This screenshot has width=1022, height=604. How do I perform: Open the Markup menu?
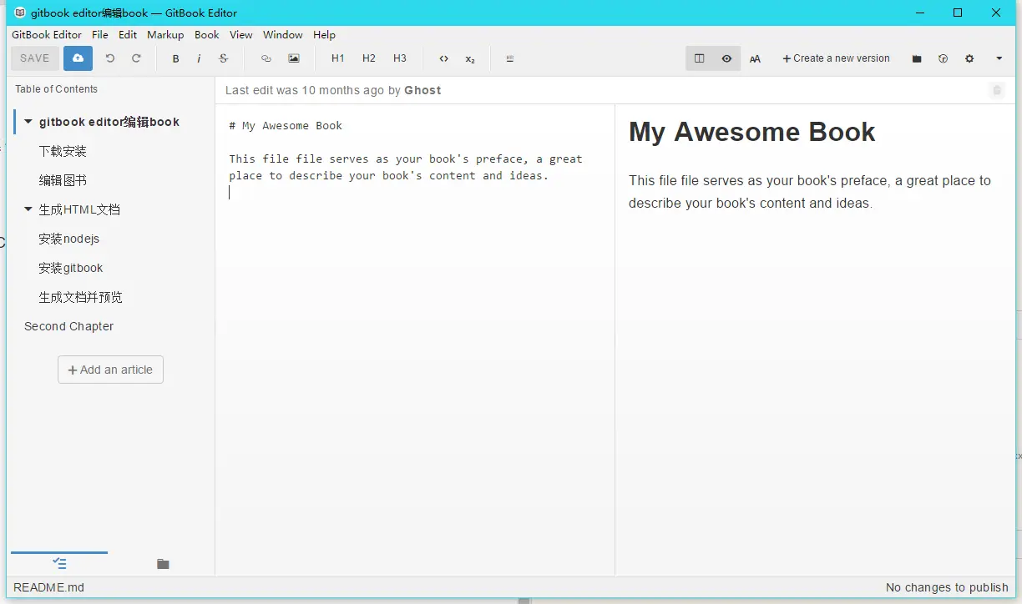[165, 35]
